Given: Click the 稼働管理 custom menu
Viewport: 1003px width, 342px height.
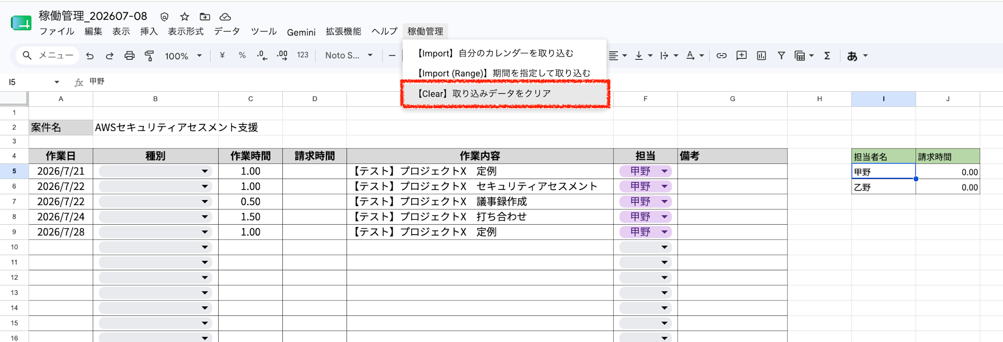Looking at the screenshot, I should [x=425, y=32].
